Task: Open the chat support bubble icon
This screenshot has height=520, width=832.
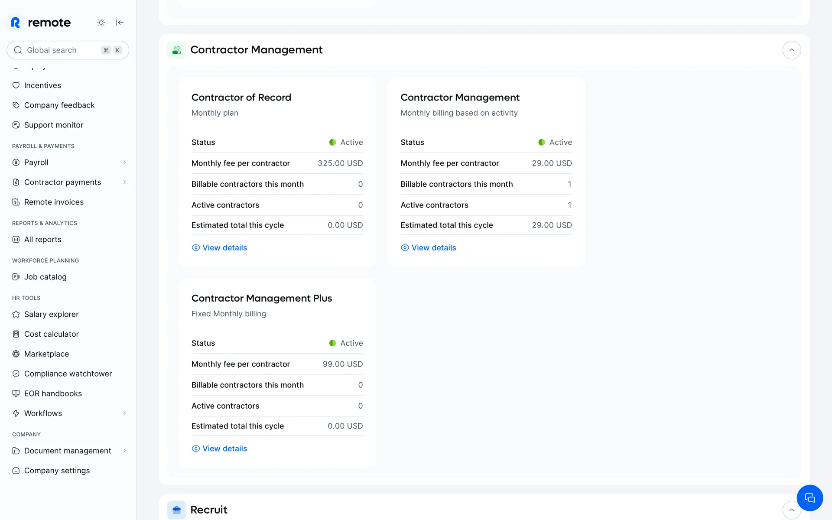Action: (x=809, y=498)
